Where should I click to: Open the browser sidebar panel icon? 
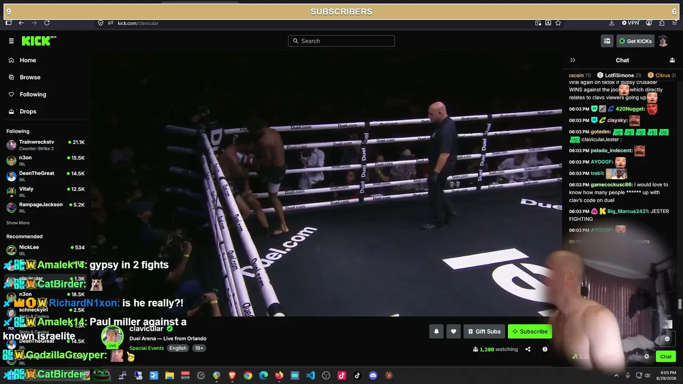9,23
